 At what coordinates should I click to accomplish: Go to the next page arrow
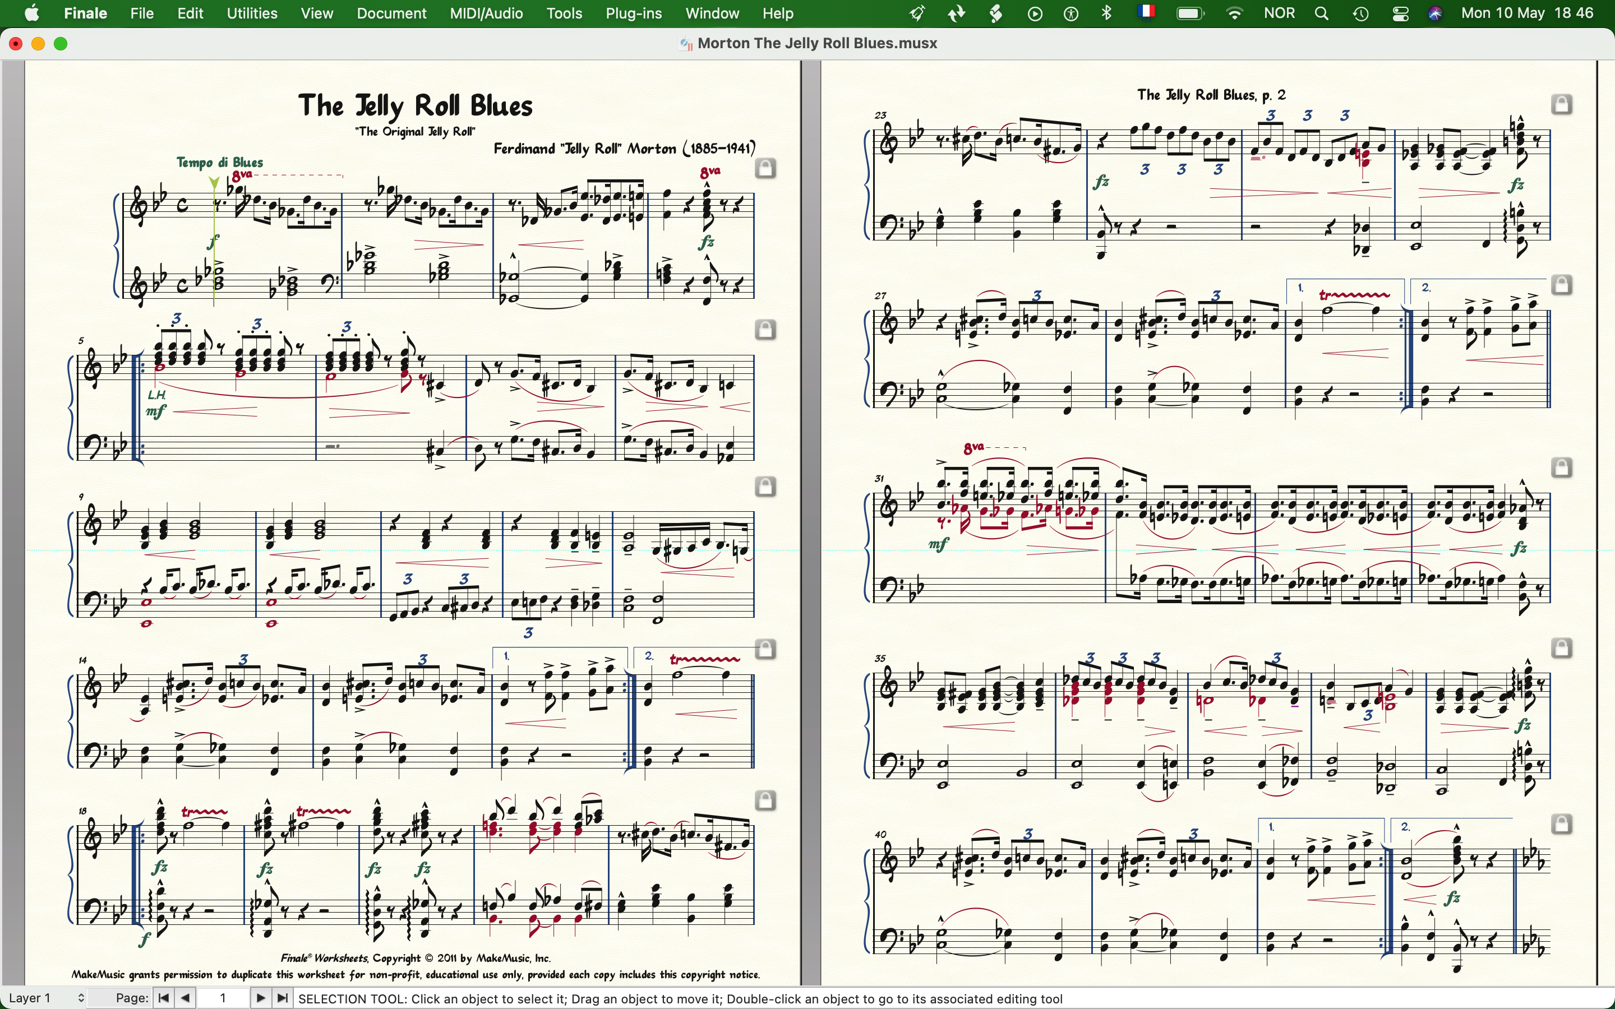pyautogui.click(x=261, y=998)
